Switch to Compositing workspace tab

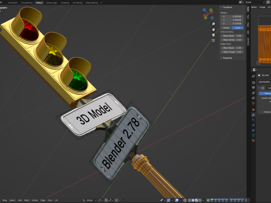27,3
